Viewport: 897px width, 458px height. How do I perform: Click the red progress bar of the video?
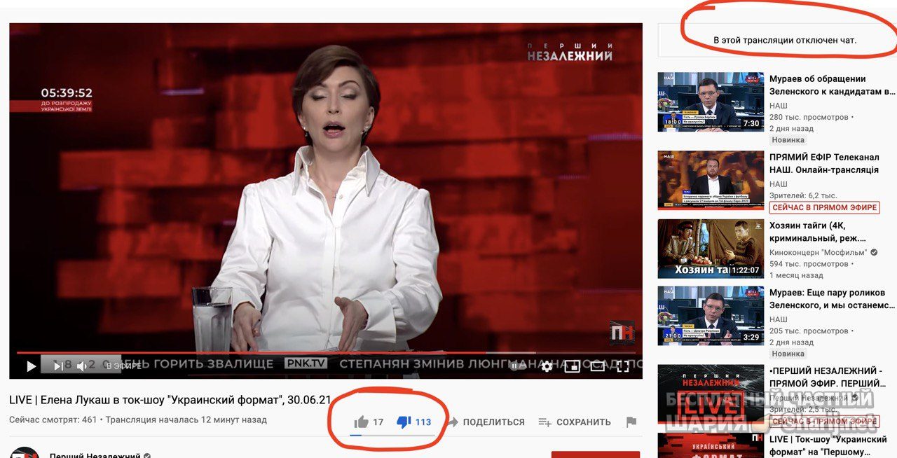[x=326, y=353]
